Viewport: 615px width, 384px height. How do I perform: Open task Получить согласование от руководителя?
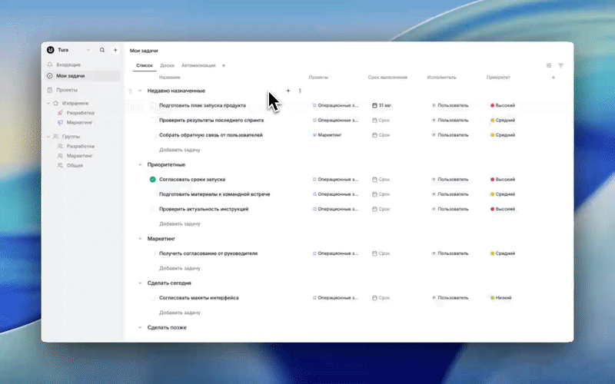point(208,253)
